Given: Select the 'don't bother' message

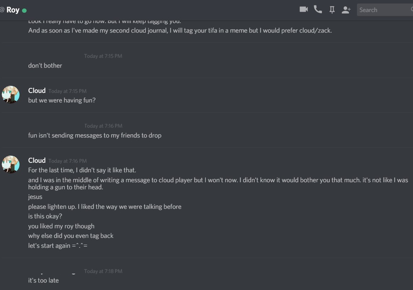Looking at the screenshot, I should (x=45, y=66).
